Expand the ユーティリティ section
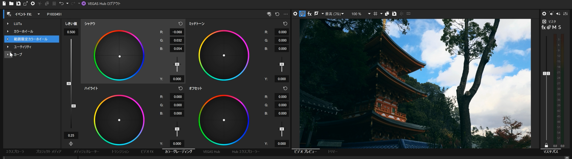 (8, 47)
